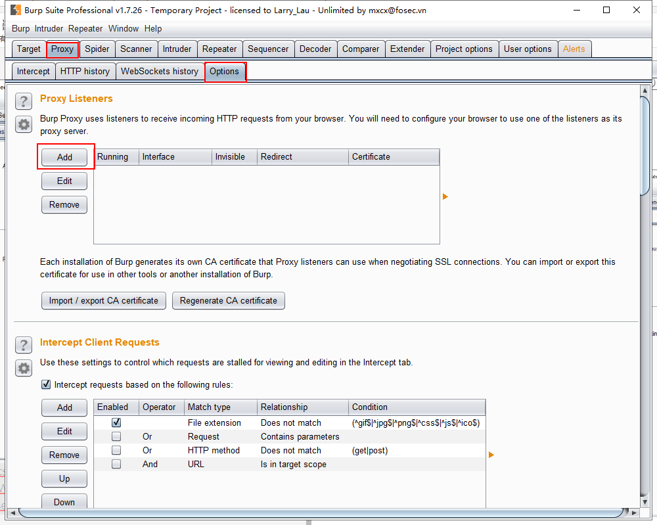
Task: Edit the selected intercept rule
Action: click(64, 431)
